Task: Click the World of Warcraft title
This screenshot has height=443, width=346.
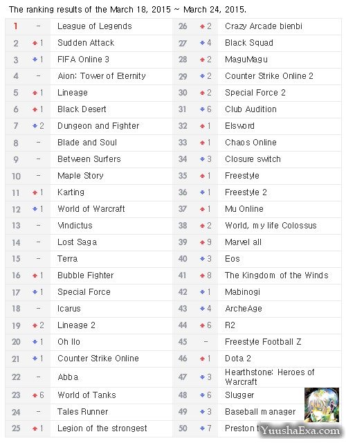Action: (91, 209)
